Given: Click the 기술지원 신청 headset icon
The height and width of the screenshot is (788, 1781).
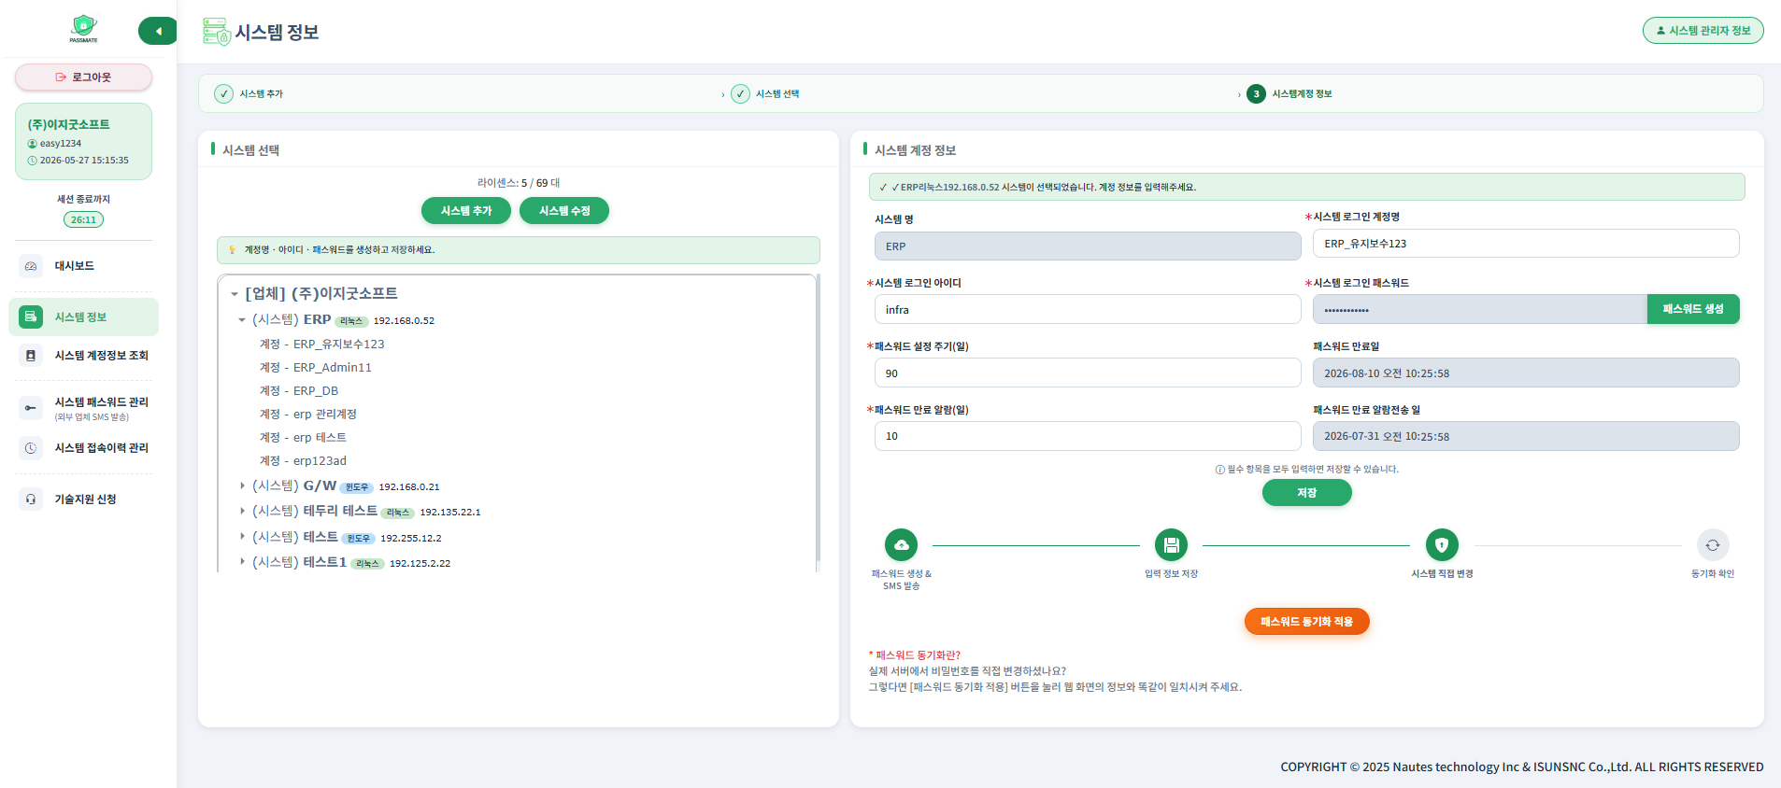Looking at the screenshot, I should pos(31,500).
